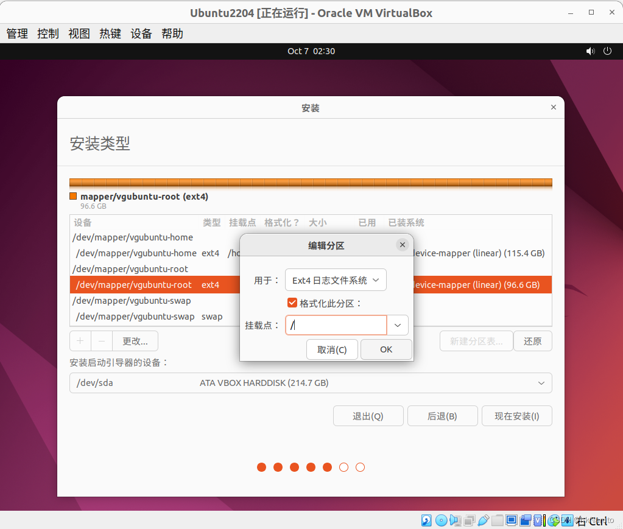This screenshot has height=529, width=623.
Task: Click the 退出(Q) button
Action: 368,416
